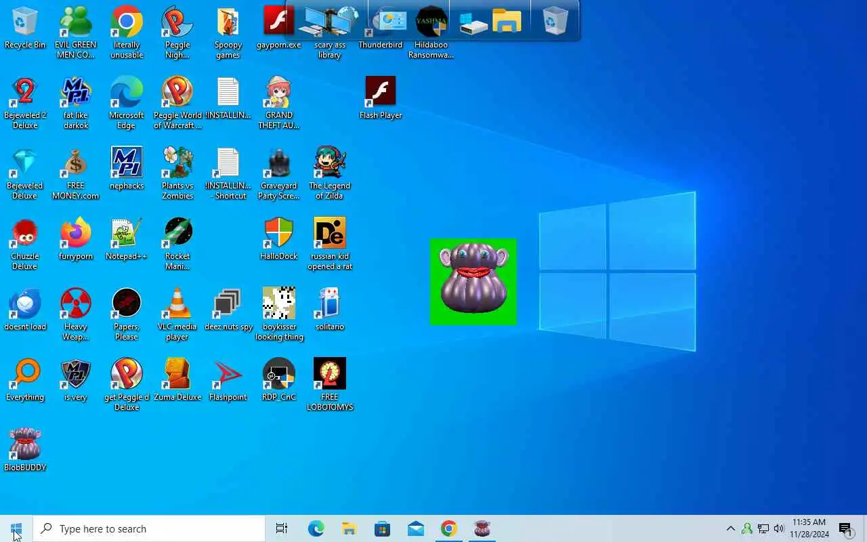The width and height of the screenshot is (867, 542).
Task: Launch the BlobBUDDY desktop shortcut
Action: (25, 451)
